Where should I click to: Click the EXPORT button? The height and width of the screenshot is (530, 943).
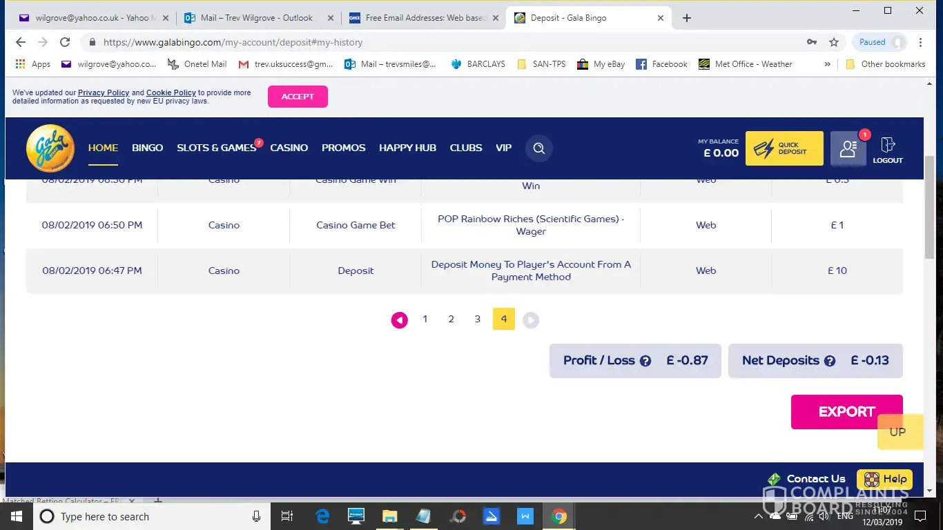[846, 412]
